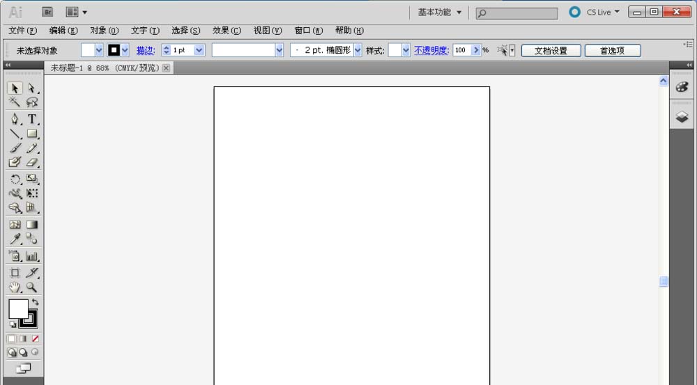Open the brush definition 2 pt. dropdown
697x385 pixels.
358,50
